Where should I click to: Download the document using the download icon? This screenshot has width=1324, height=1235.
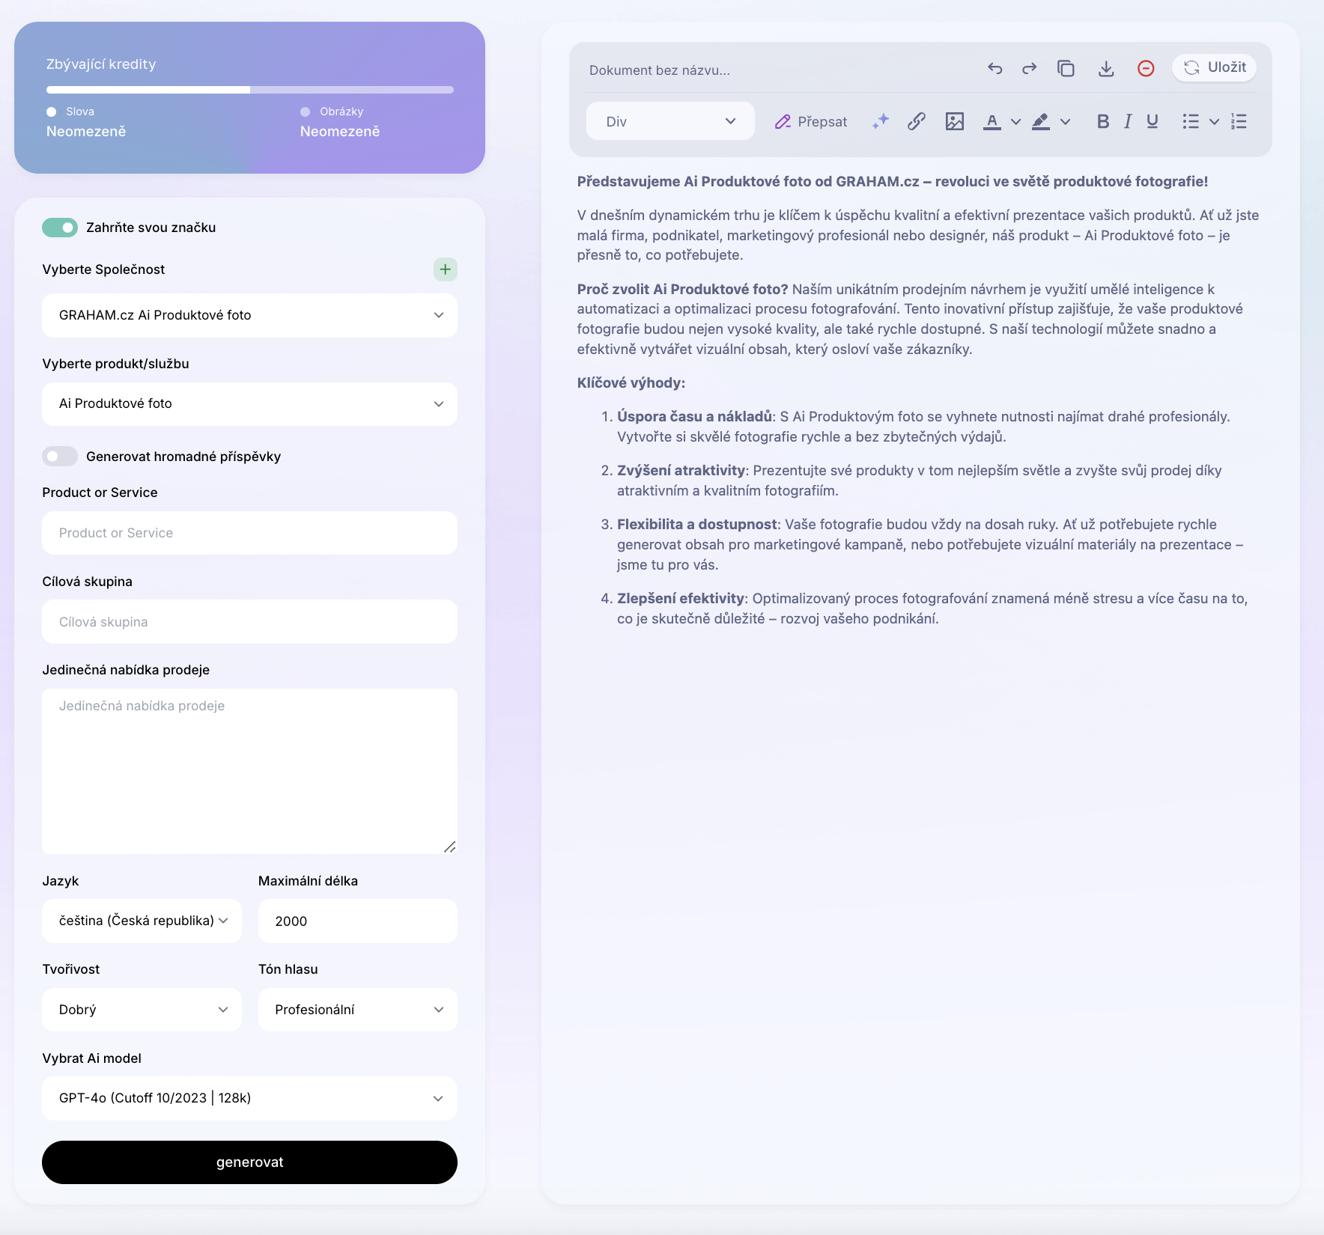tap(1106, 69)
